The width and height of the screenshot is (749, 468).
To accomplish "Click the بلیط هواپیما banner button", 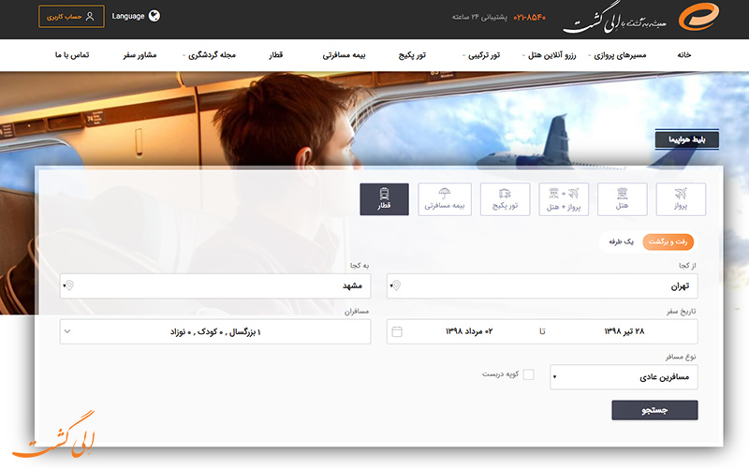I will tap(686, 139).
